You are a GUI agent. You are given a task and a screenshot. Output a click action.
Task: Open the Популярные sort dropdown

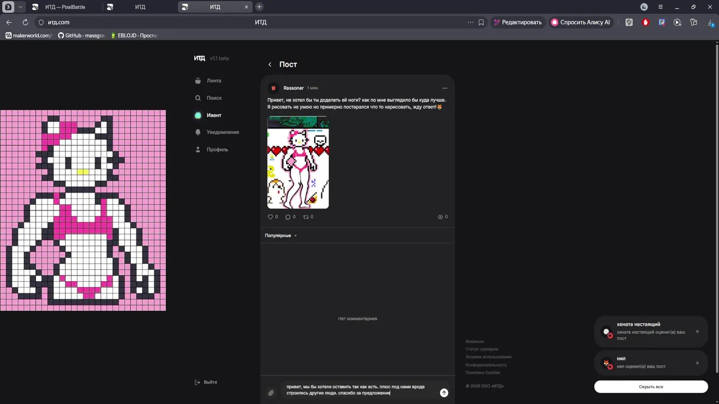point(281,236)
